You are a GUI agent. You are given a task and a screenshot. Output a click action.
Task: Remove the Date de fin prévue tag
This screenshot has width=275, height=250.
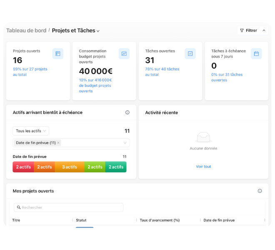click(x=58, y=142)
